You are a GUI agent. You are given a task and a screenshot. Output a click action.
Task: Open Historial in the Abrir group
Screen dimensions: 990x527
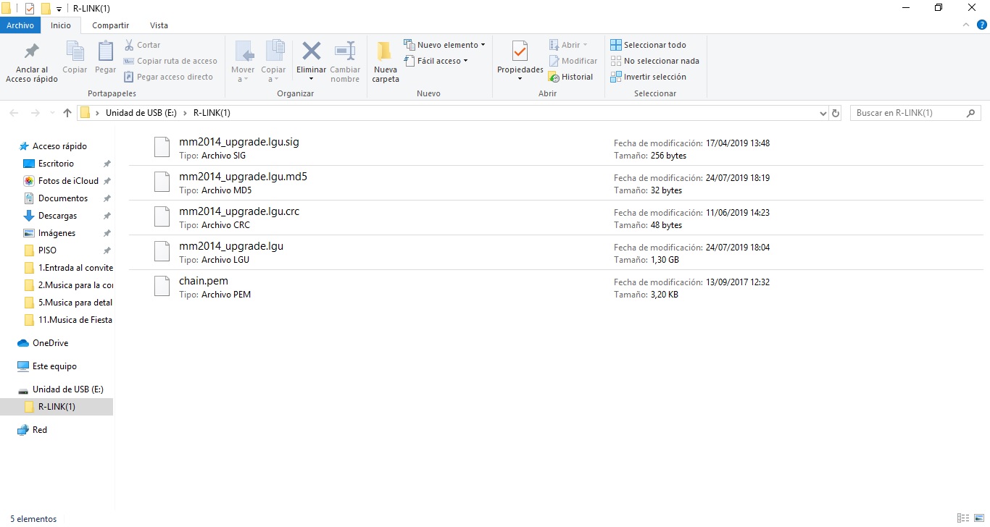[x=570, y=77]
